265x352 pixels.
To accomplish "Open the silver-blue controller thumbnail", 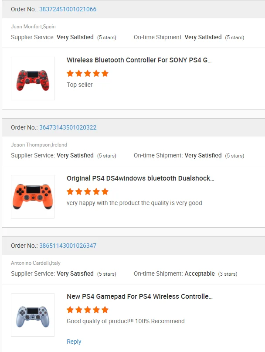I will 33,315.
